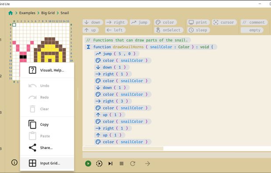Open the Big Grid breadcrumb
Image resolution: width=271 pixels, height=173 pixels.
click(48, 13)
